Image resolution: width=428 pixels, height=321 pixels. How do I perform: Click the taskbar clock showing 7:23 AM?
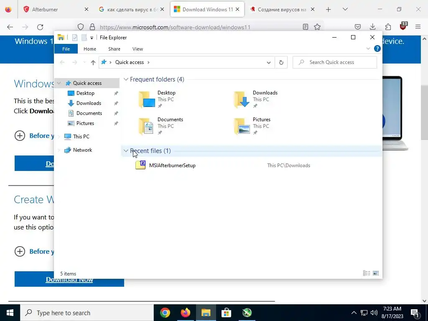[392, 313]
